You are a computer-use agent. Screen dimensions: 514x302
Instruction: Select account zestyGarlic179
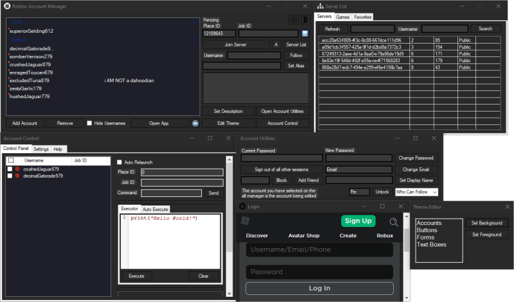click(26, 88)
